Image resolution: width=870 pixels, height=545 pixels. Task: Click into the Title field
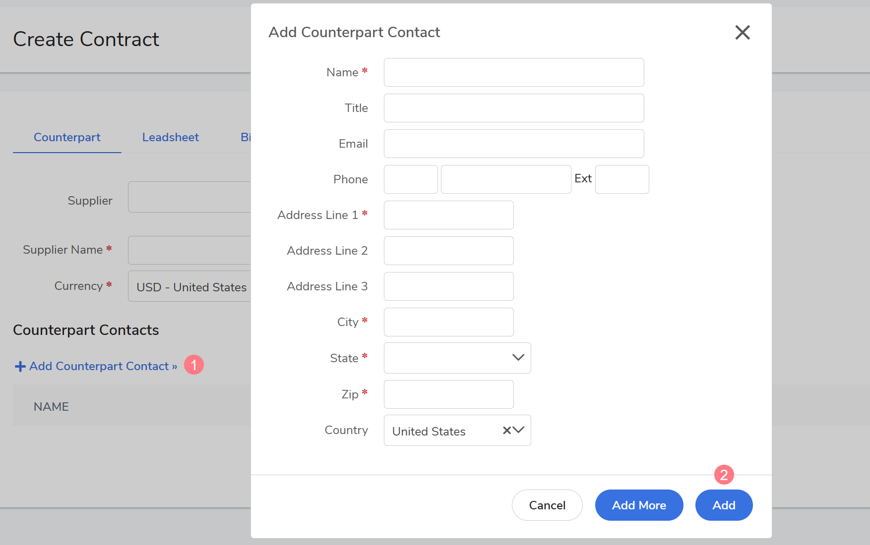click(x=513, y=108)
